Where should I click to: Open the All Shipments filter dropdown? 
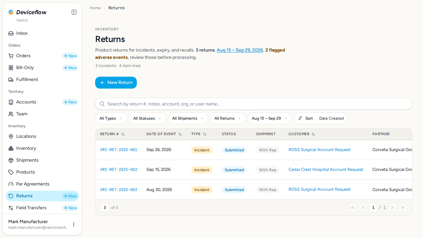click(188, 118)
